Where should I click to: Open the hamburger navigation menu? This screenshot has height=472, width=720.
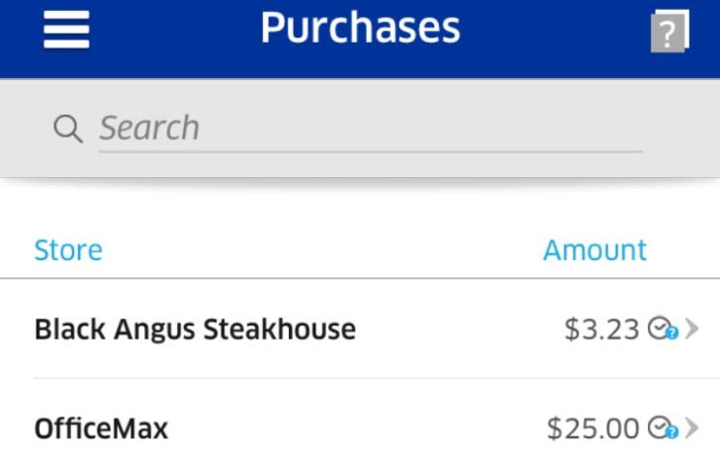pos(66,30)
